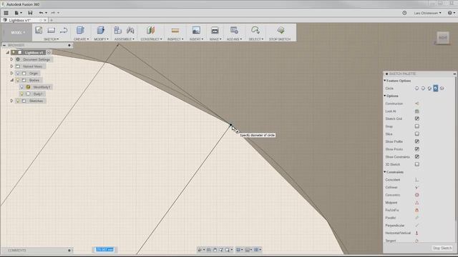Image resolution: width=458 pixels, height=257 pixels.
Task: Click the ViewCube in the corner
Action: (443, 38)
